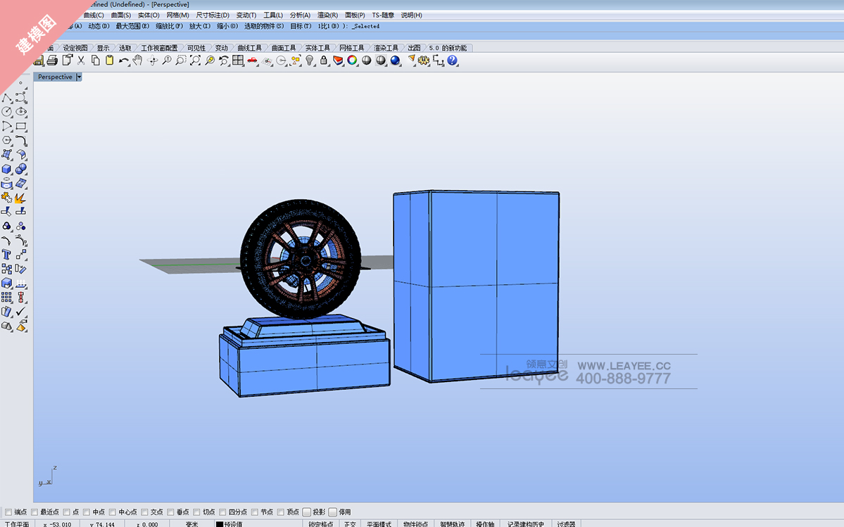Select the Pan (hand) view tool
The height and width of the screenshot is (527, 844).
138,61
